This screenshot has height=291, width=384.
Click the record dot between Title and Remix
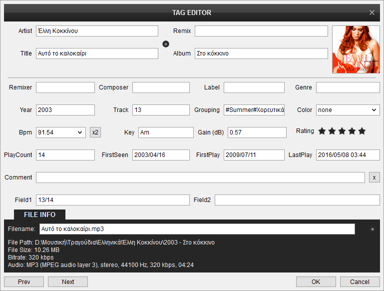point(166,43)
